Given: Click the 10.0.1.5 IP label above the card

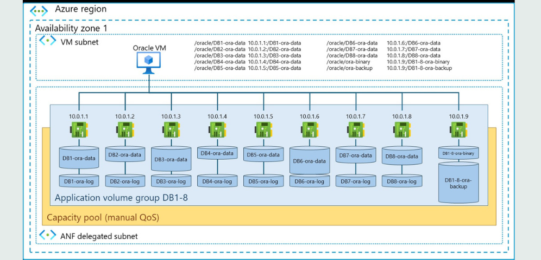Looking at the screenshot, I should pos(263,116).
